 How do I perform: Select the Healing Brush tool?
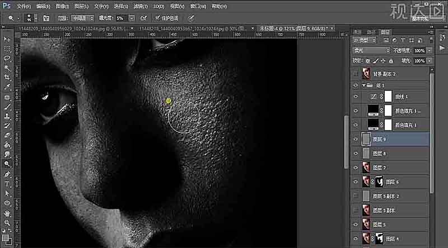point(7,97)
